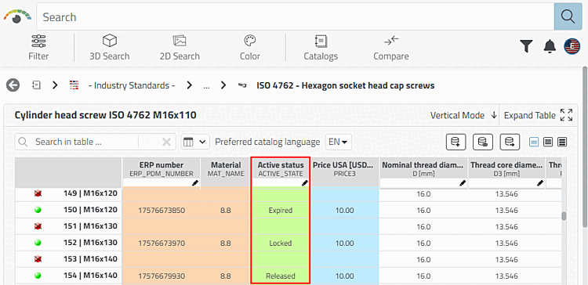Click the gauge application logo
This screenshot has width=588, height=285.
[17, 17]
